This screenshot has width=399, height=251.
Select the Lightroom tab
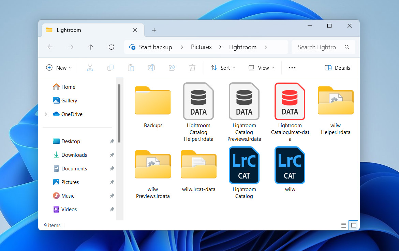tap(93, 30)
